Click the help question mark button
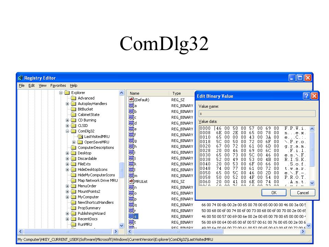Screen dimensions: 329x247 (x=306, y=96)
